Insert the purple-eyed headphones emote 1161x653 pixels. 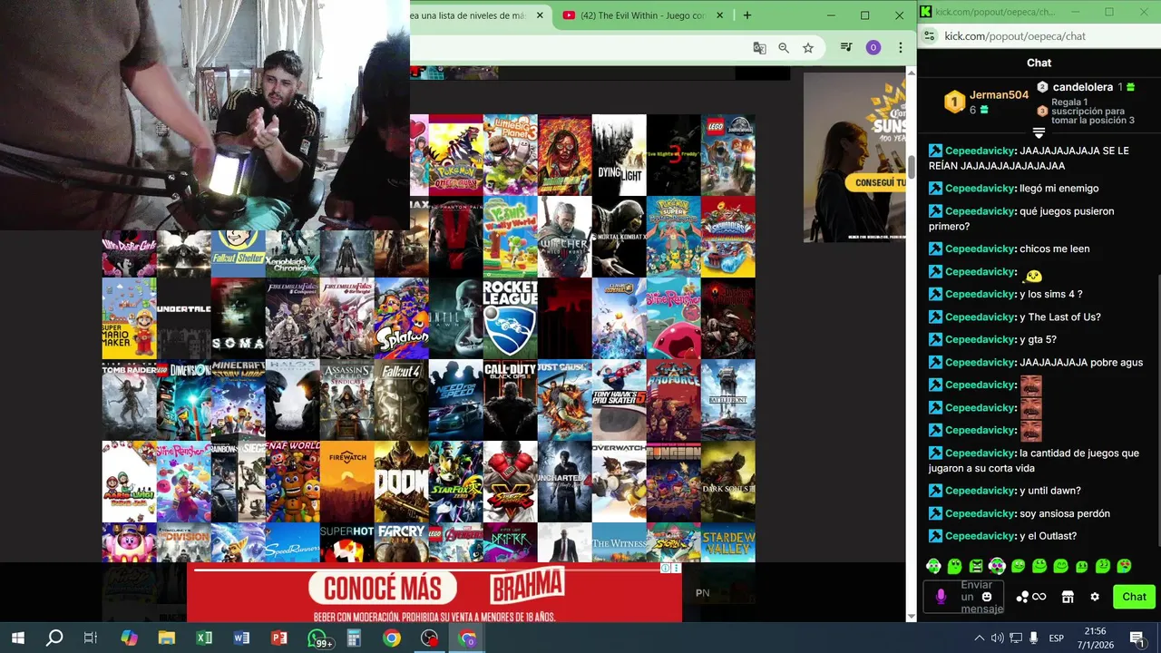pos(997,566)
